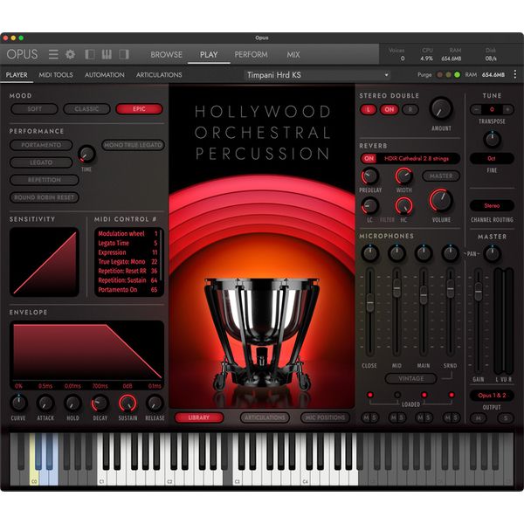This screenshot has height=524, width=524.
Task: Enable Repetition performance mode
Action: tap(45, 180)
